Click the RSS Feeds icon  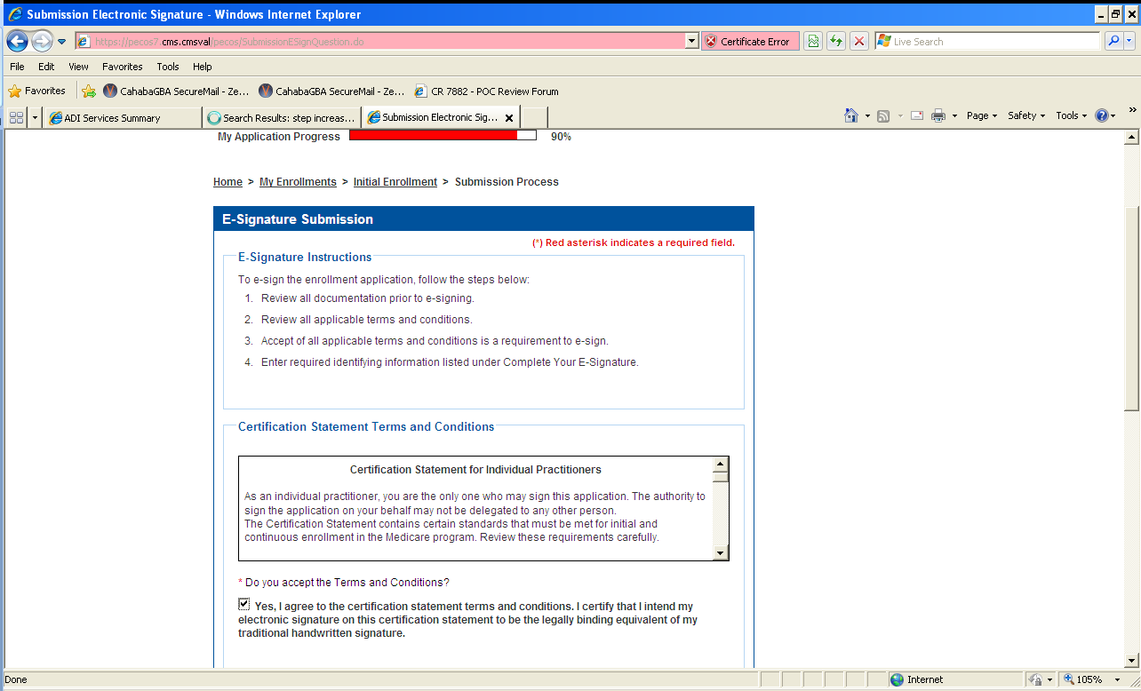883,116
